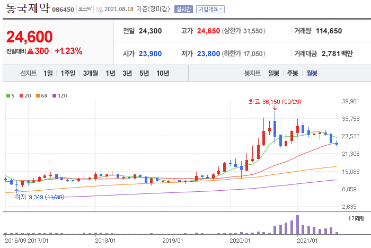This screenshot has width=371, height=248.
Task: Select the 1년 line chart tab
Action: (110, 73)
